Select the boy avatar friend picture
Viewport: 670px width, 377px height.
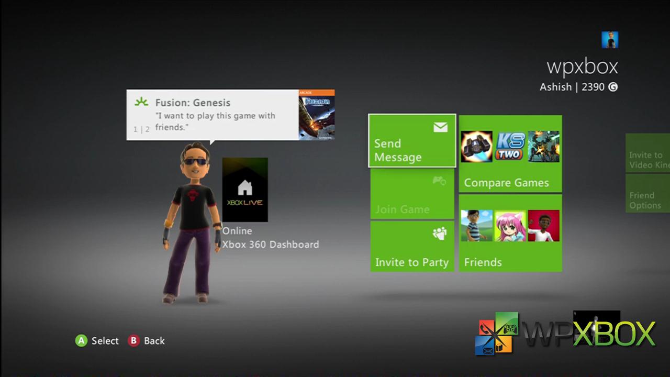477,226
